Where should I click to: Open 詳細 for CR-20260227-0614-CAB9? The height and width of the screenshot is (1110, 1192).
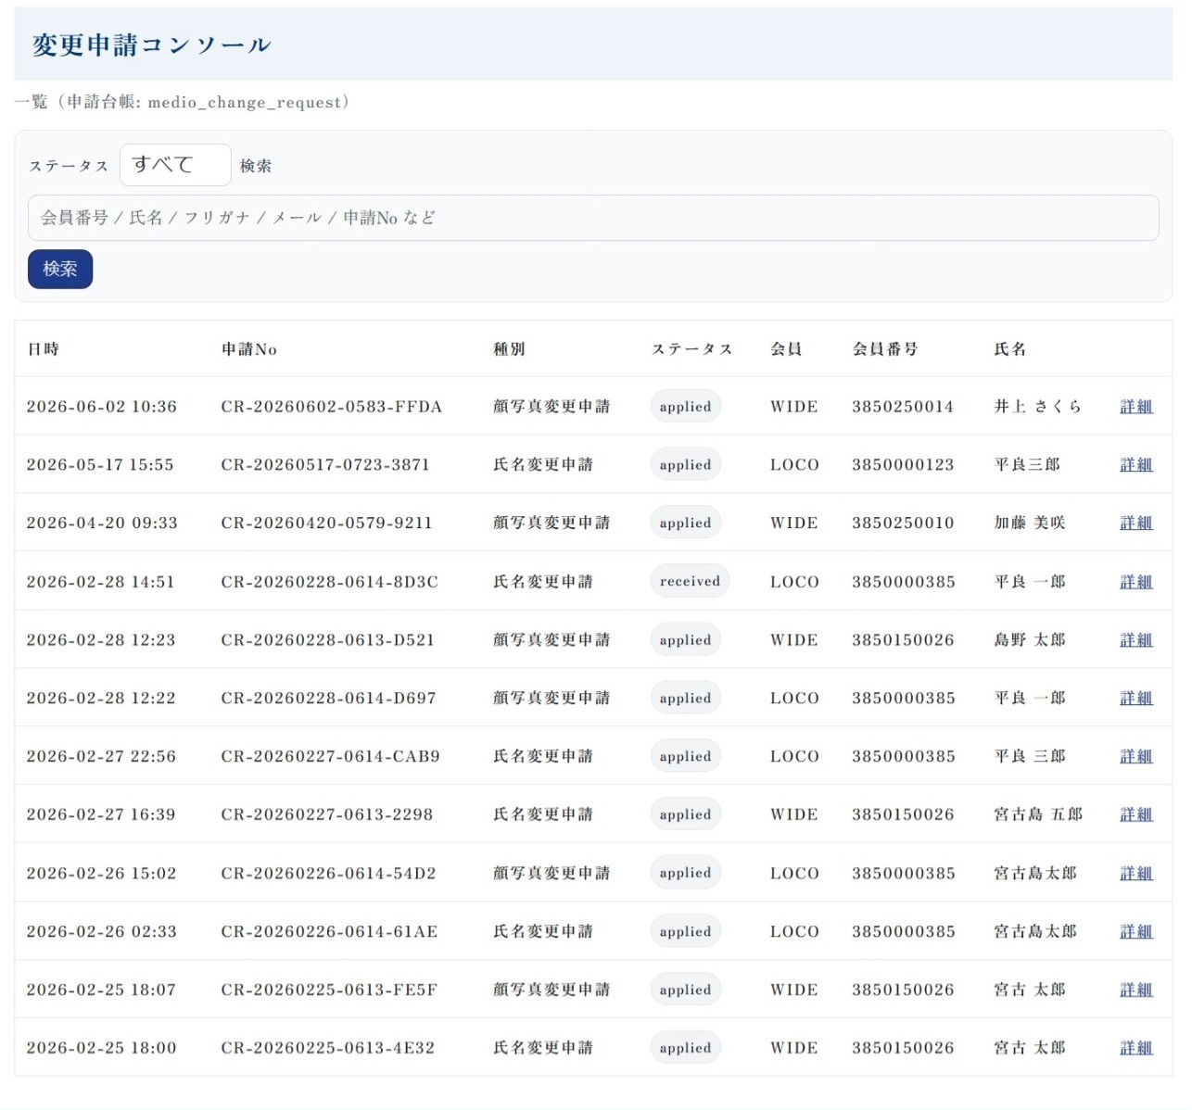(1136, 757)
